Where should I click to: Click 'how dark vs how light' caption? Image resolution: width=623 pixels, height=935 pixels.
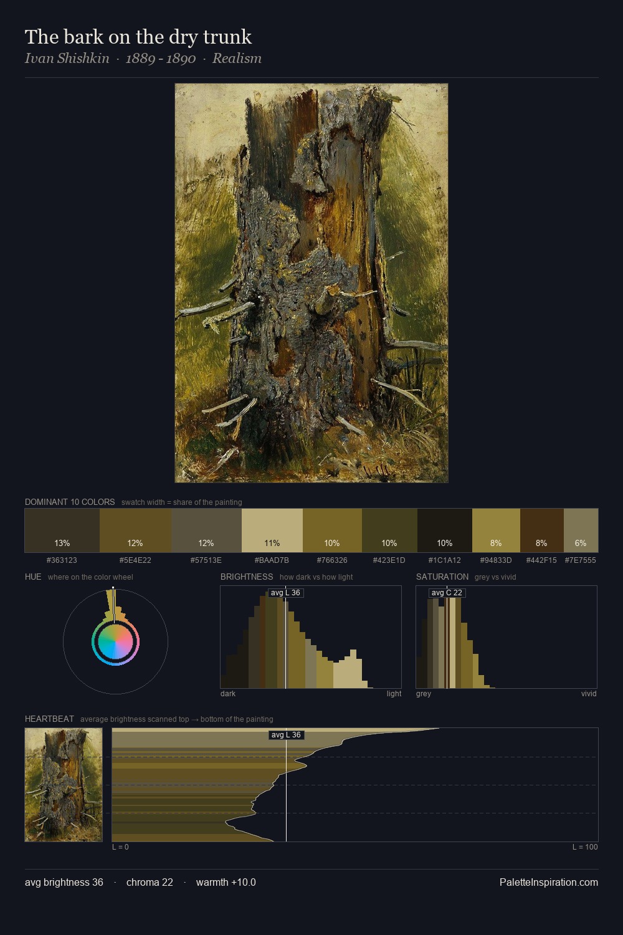316,577
